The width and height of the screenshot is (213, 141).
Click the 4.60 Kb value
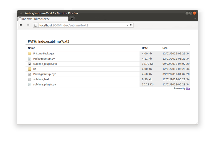coord(147,74)
